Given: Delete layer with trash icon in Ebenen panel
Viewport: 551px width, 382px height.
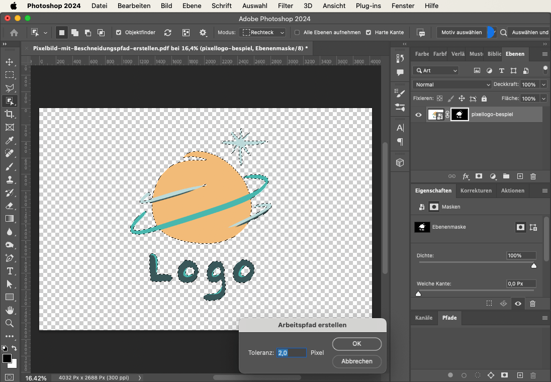Looking at the screenshot, I should [x=533, y=176].
